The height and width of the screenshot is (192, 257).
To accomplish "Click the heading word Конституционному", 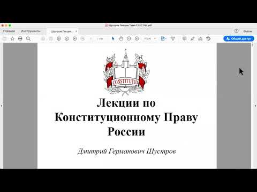I will (x=107, y=118).
